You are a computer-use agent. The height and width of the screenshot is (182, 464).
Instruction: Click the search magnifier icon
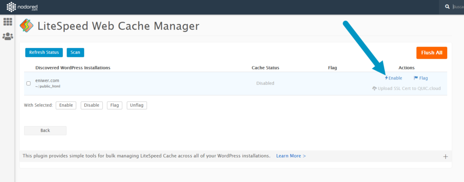coord(447,7)
